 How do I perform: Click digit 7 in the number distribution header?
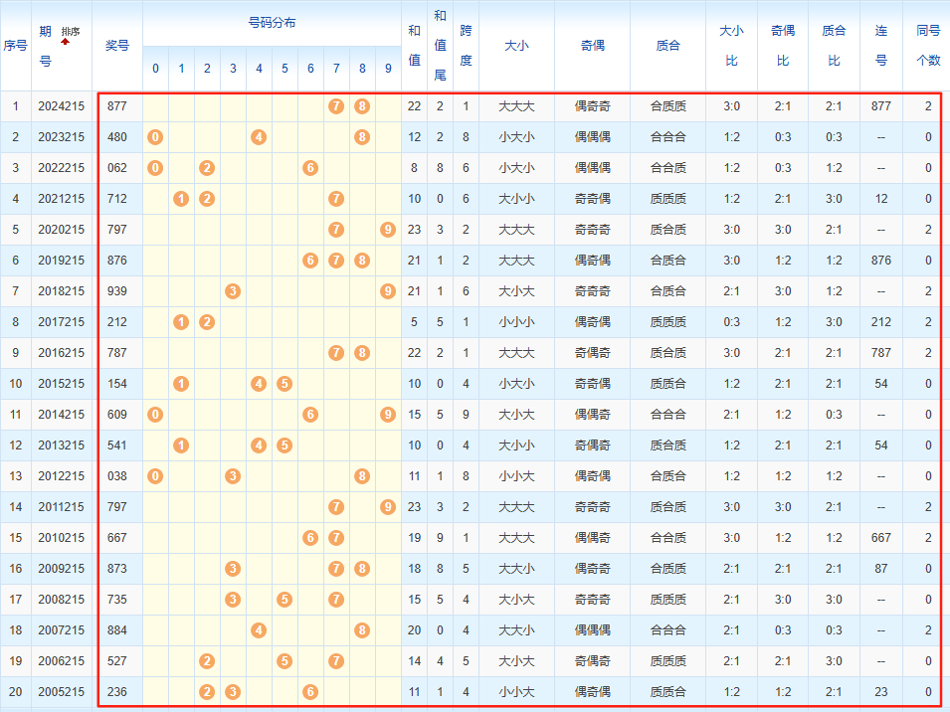(336, 69)
